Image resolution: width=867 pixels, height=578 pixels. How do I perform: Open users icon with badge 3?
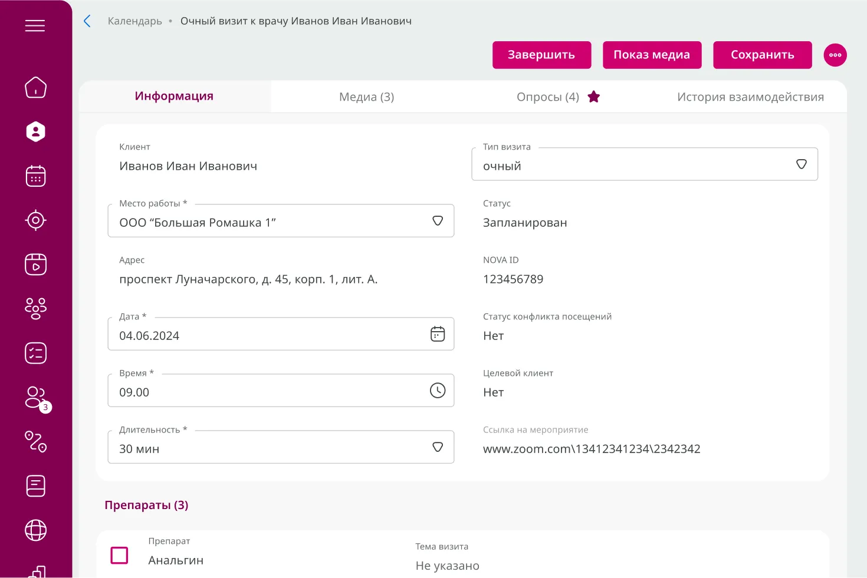tap(37, 398)
